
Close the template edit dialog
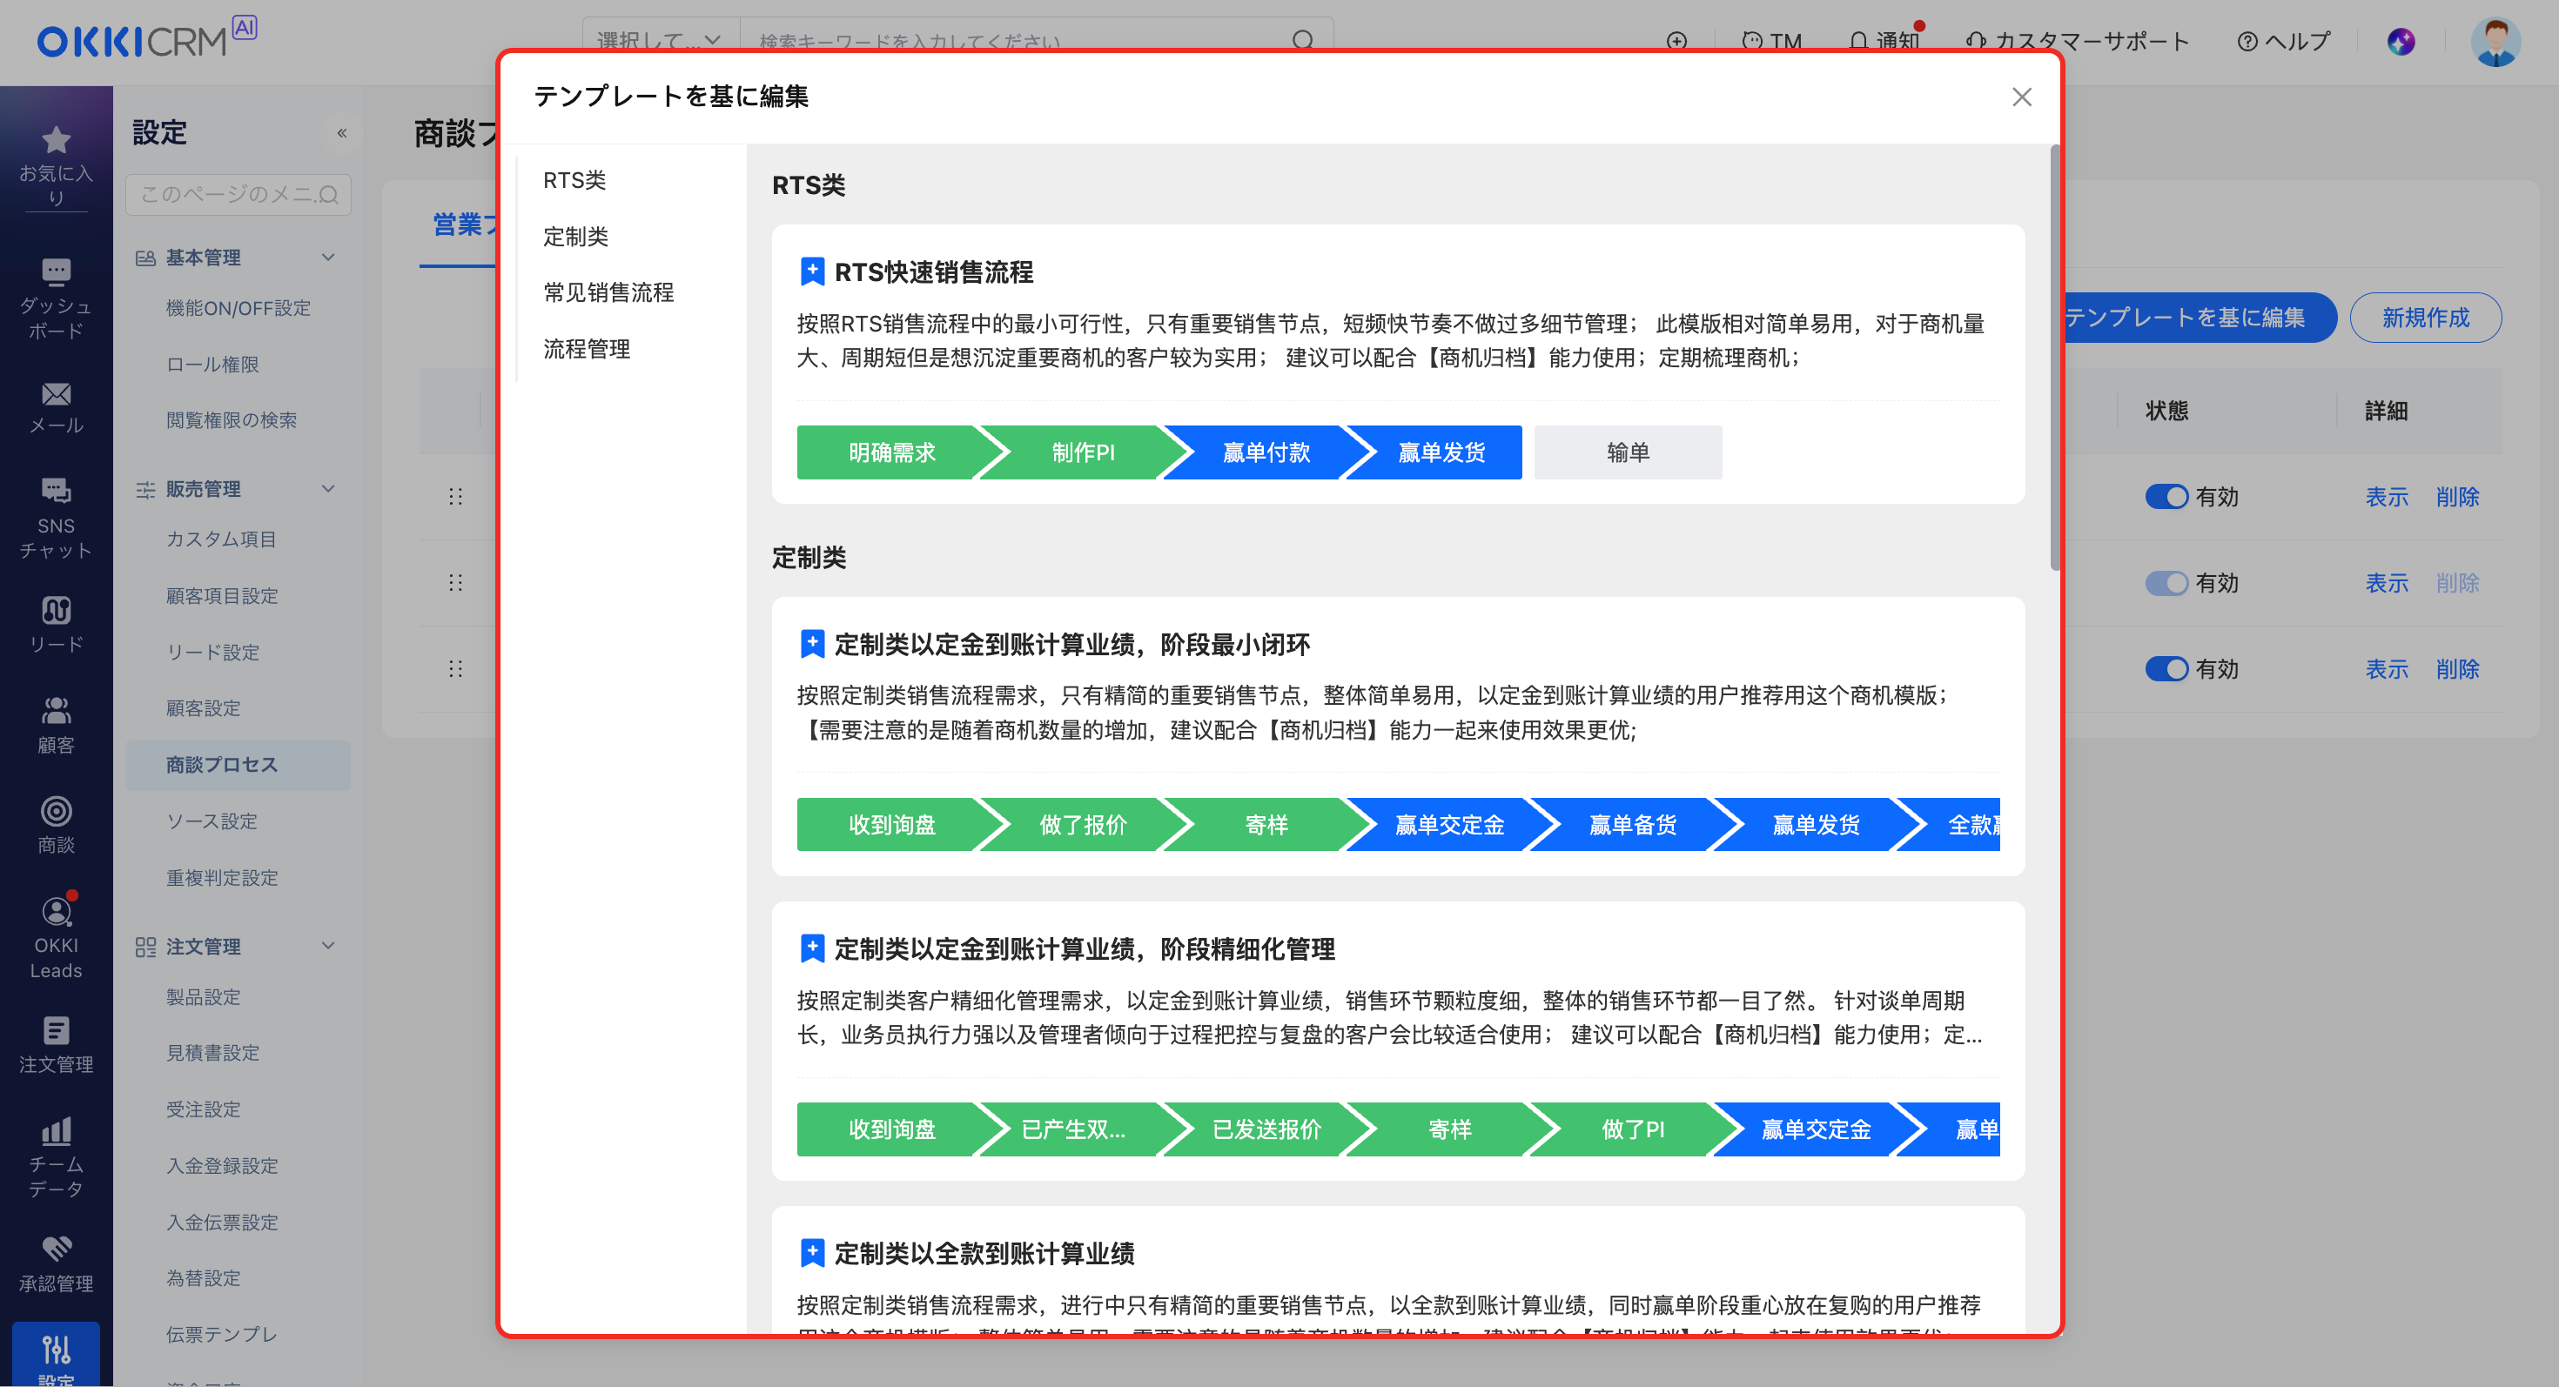[2022, 97]
